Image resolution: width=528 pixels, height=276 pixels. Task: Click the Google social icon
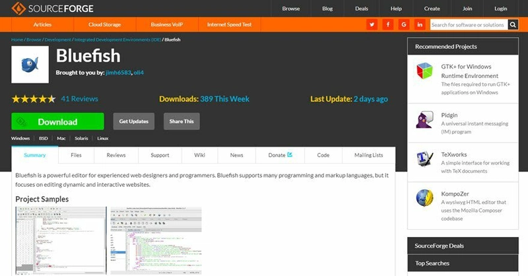pos(404,24)
